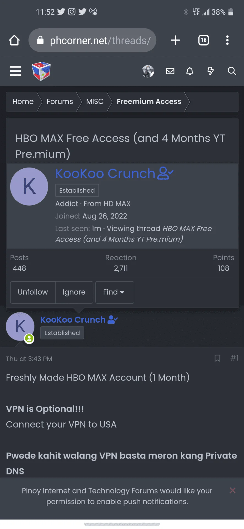Open the alerts bell icon
This screenshot has width=244, height=529.
point(190,71)
